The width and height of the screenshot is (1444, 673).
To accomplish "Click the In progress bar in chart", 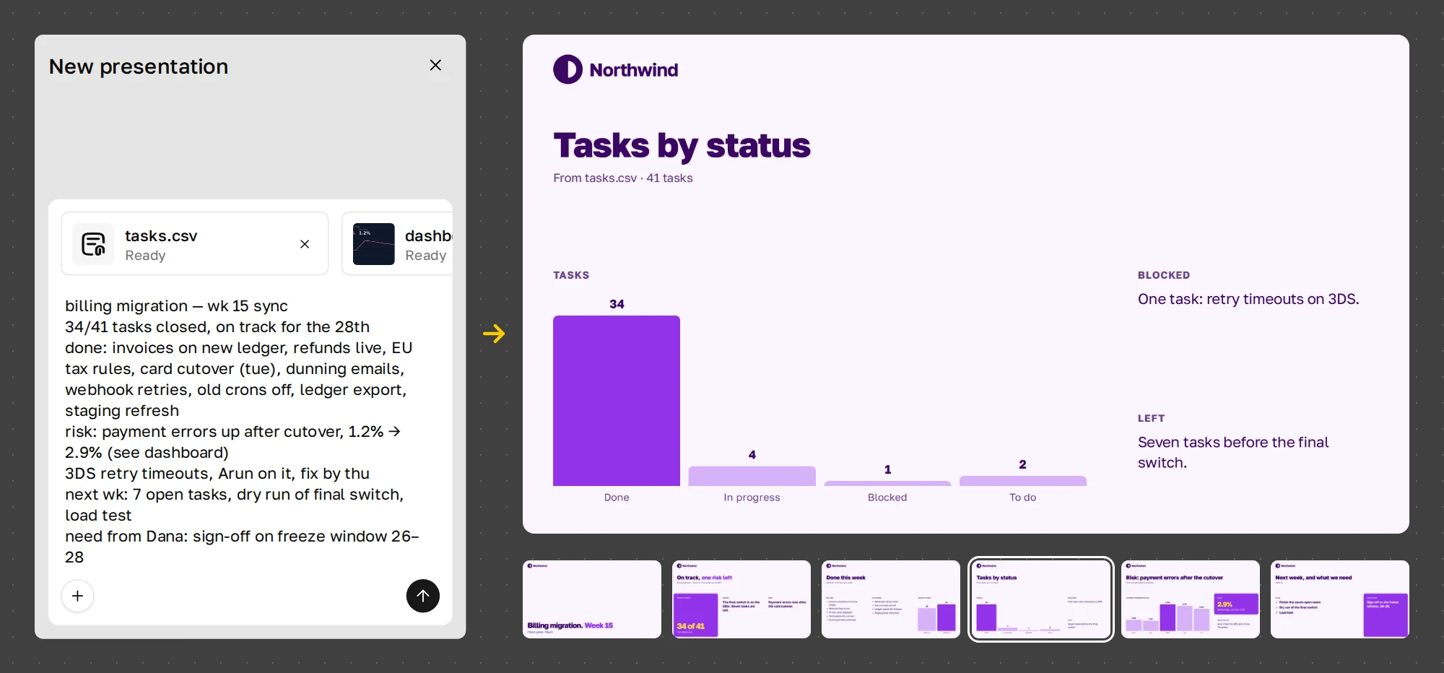I will tap(752, 476).
